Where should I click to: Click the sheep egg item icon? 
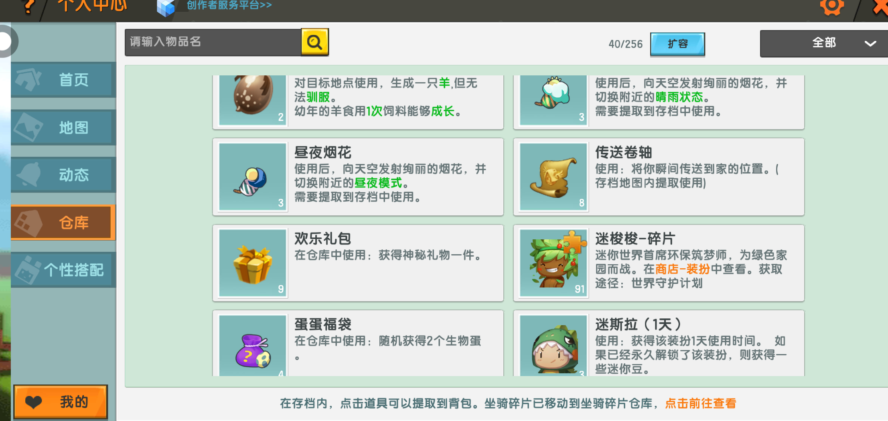pyautogui.click(x=253, y=100)
